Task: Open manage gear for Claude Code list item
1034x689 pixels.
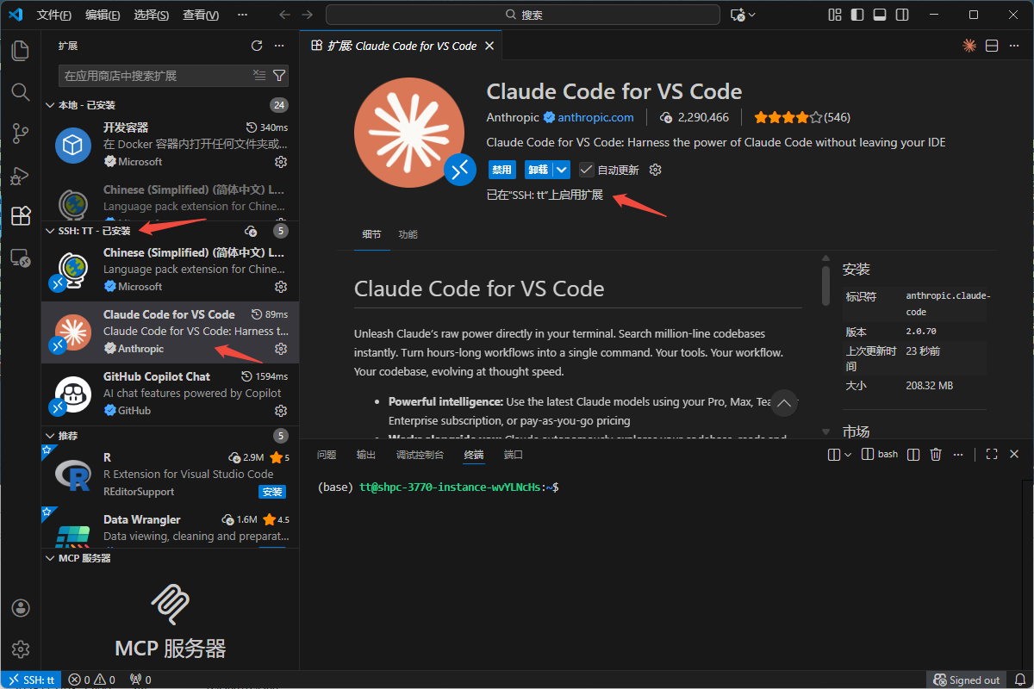Action: point(281,349)
